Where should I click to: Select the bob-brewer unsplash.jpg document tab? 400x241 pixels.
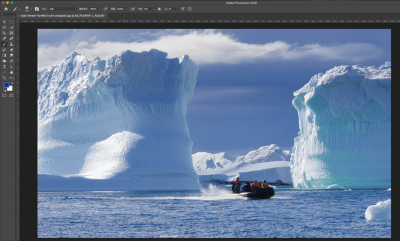point(63,16)
